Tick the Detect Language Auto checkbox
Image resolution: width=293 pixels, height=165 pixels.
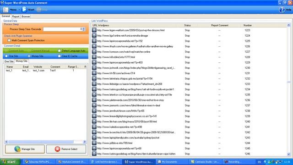pyautogui.click(x=59, y=50)
